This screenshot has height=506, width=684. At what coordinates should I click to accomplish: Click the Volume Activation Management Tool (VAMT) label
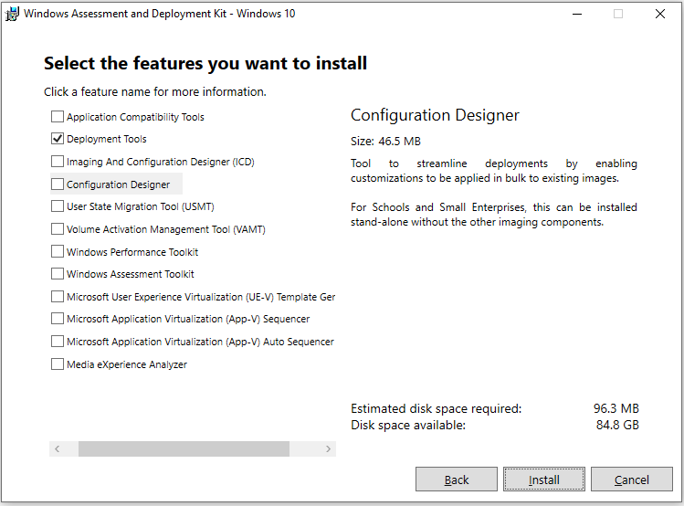pos(166,229)
